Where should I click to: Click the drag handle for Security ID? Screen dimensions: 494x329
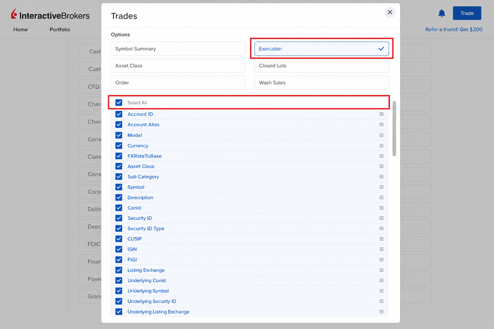(x=381, y=218)
